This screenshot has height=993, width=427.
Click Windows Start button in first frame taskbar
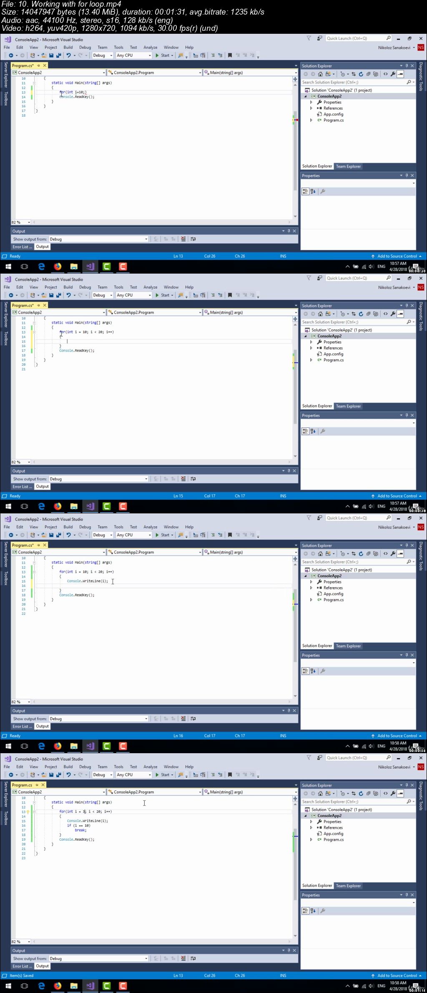[8, 266]
